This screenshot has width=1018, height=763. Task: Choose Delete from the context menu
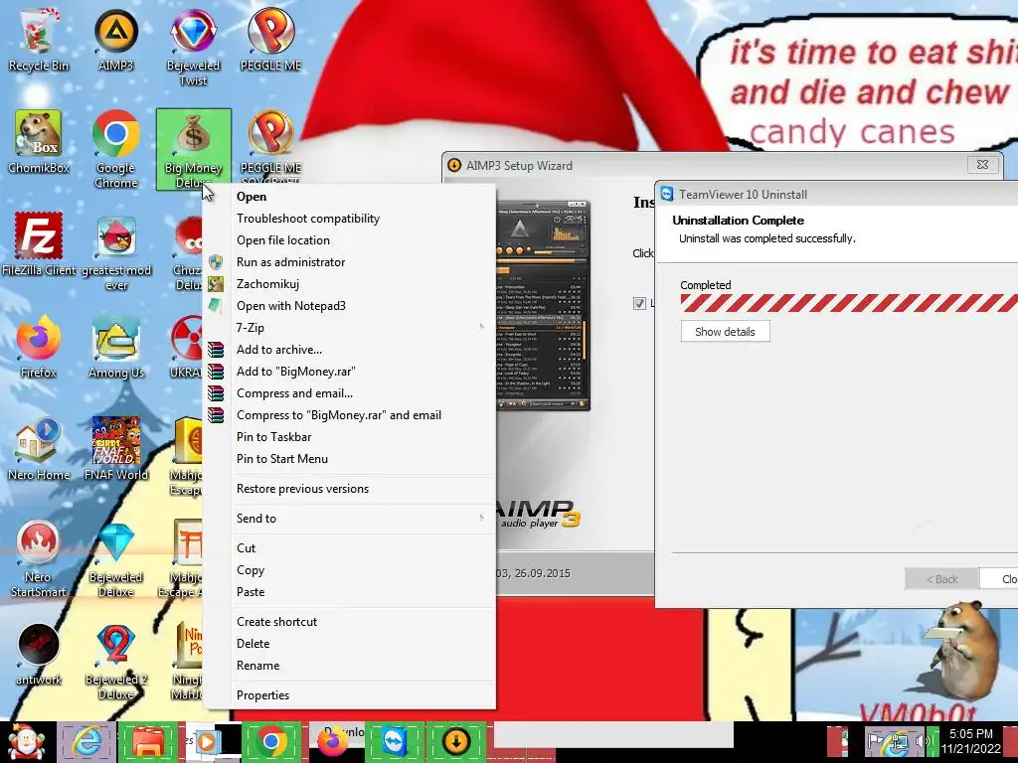[x=351, y=644]
